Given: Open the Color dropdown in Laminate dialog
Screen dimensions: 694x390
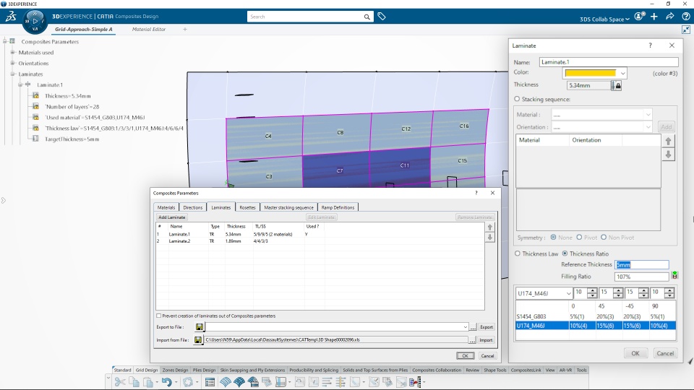Looking at the screenshot, I should [622, 74].
